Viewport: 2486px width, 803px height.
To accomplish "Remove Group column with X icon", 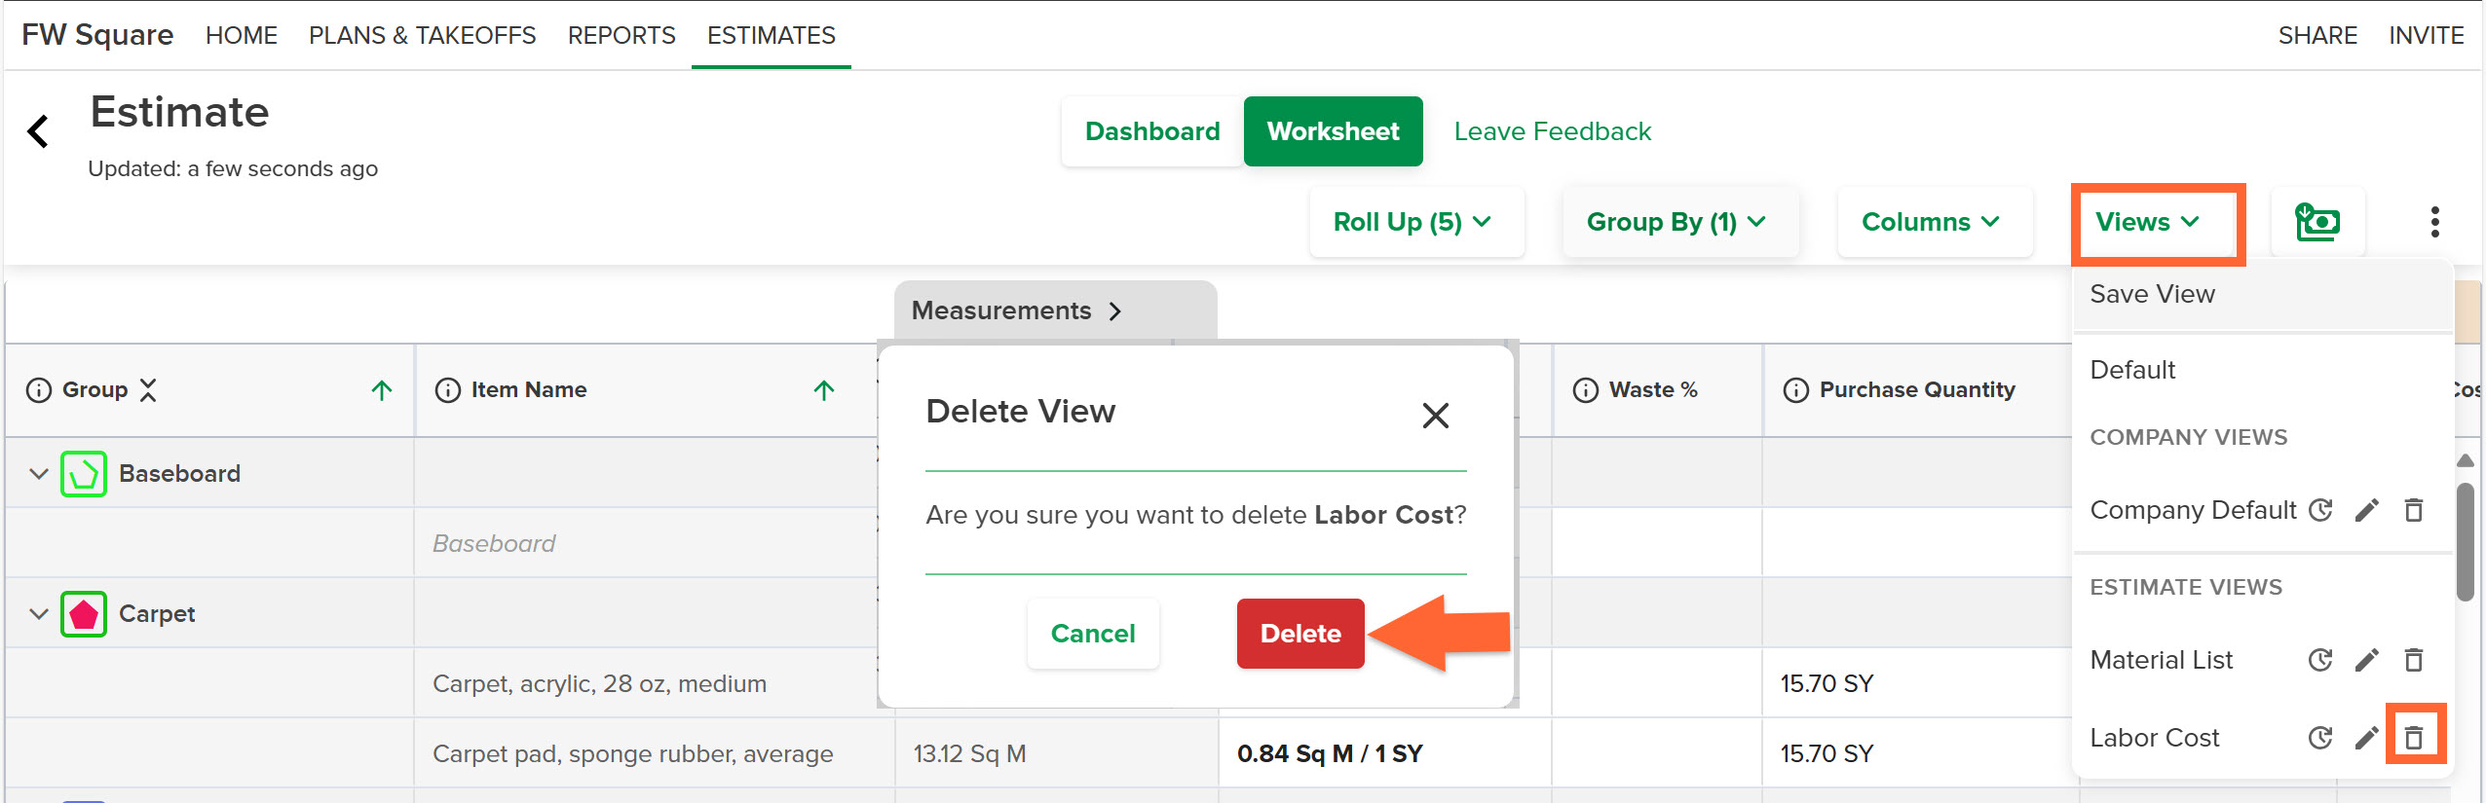I will [148, 389].
